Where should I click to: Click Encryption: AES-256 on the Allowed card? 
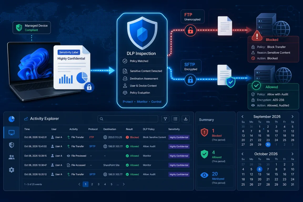pos(271,100)
